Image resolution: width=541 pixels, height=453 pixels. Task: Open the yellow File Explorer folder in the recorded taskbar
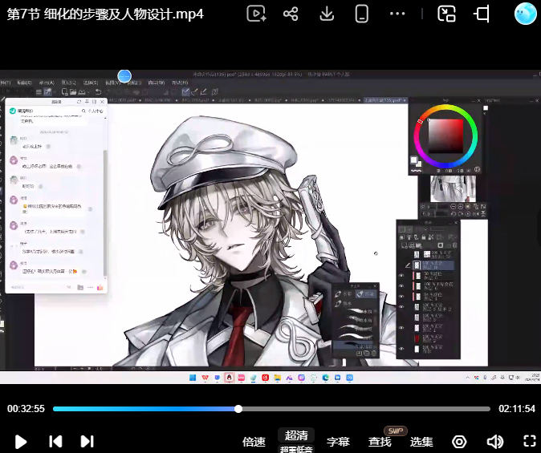(277, 378)
